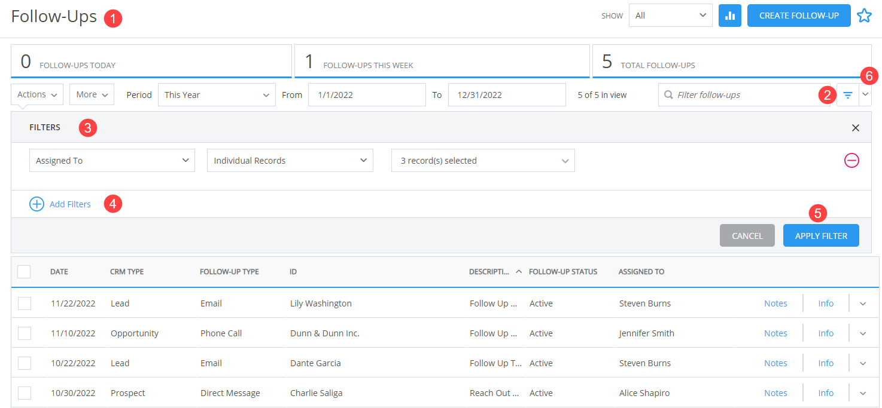Viewport: 882px width, 408px height.
Task: Click the Apply Filter button
Action: pyautogui.click(x=821, y=235)
